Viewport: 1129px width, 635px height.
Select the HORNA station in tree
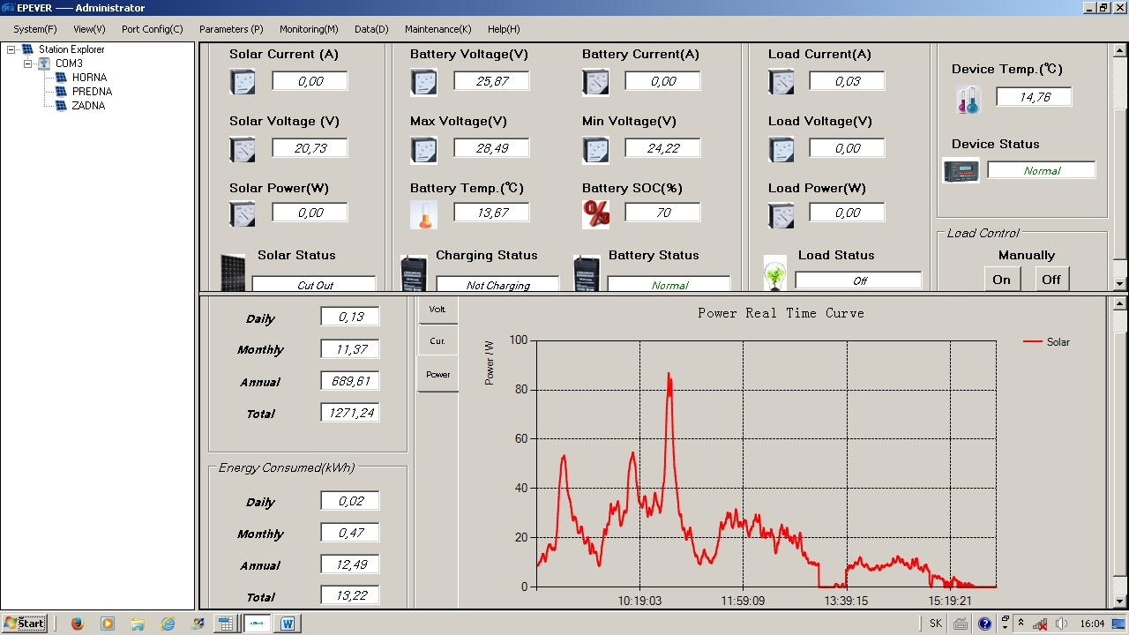[89, 78]
